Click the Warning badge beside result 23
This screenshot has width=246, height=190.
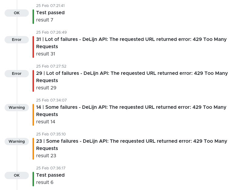coord(16,142)
